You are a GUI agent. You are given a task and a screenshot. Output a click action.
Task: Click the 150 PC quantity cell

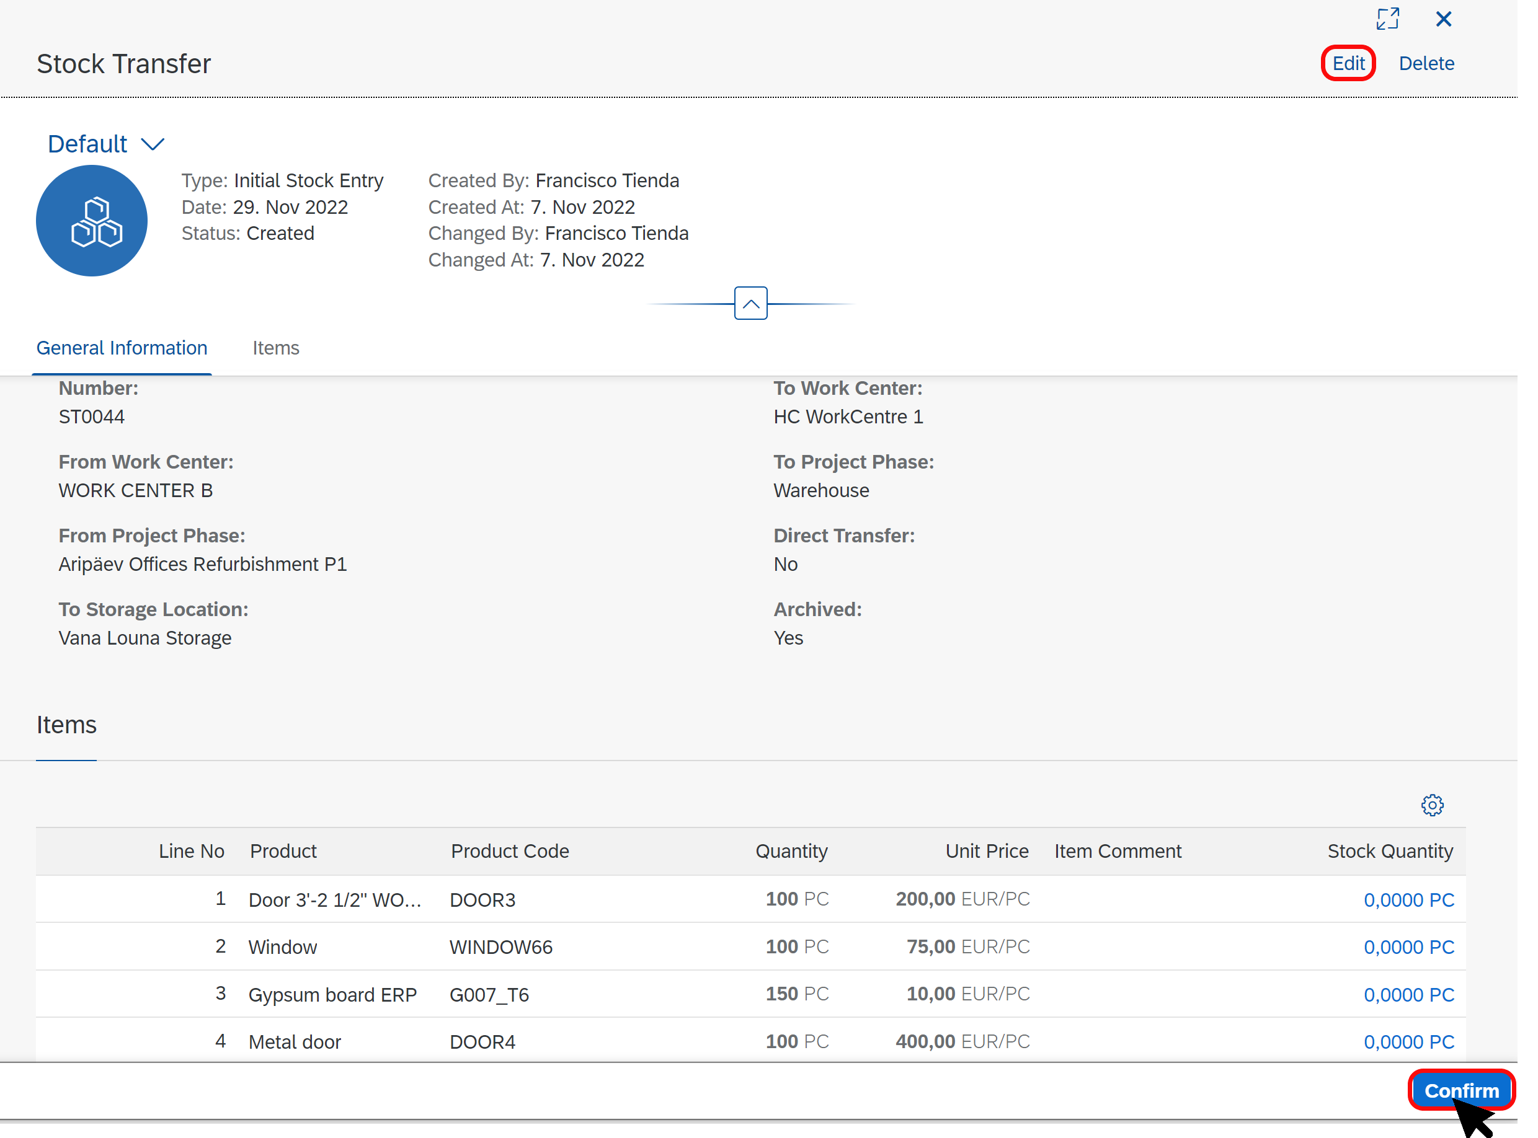(796, 994)
